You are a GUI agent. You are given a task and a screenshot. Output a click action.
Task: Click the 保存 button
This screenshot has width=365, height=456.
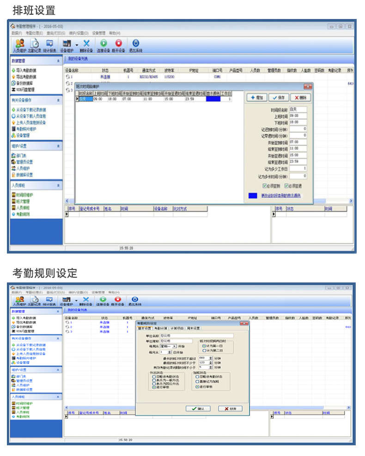(x=279, y=98)
